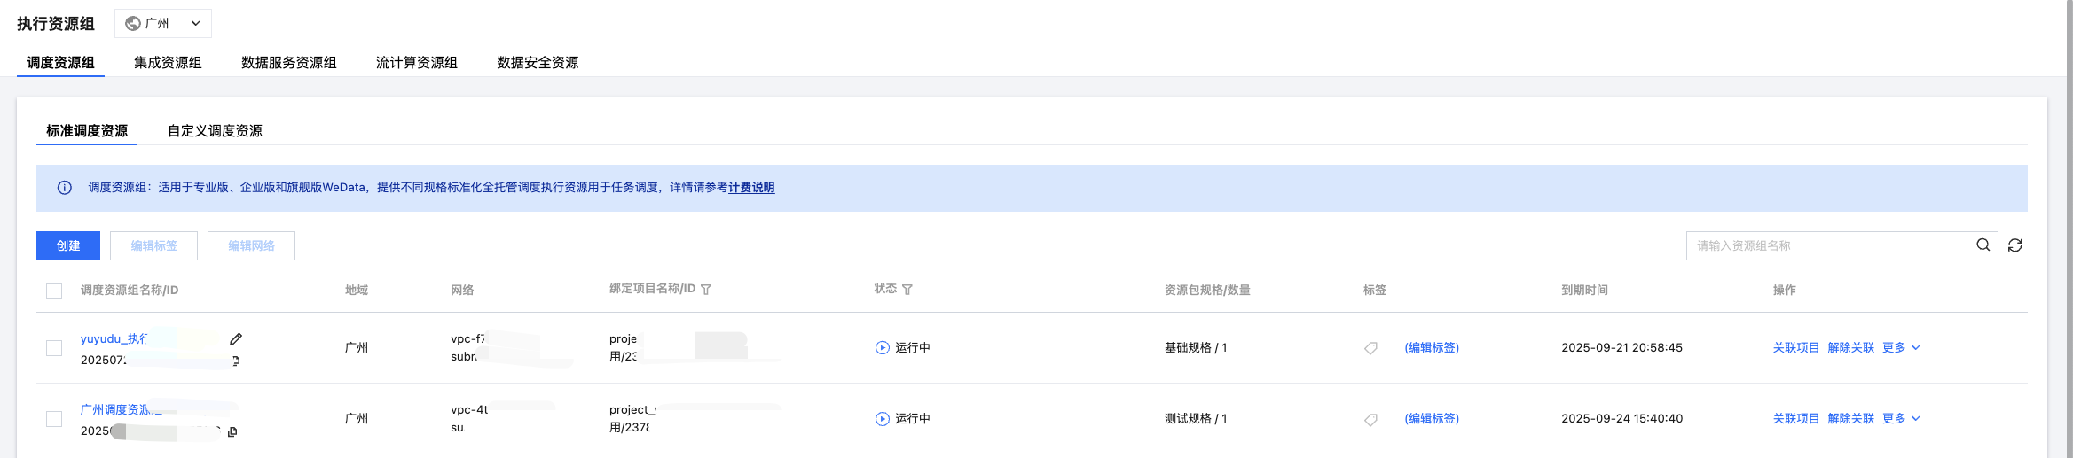Switch to the 集成资源组 tab
This screenshot has width=2073, height=458.
168,63
